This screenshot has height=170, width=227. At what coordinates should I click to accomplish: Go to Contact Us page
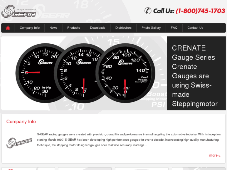195,28
